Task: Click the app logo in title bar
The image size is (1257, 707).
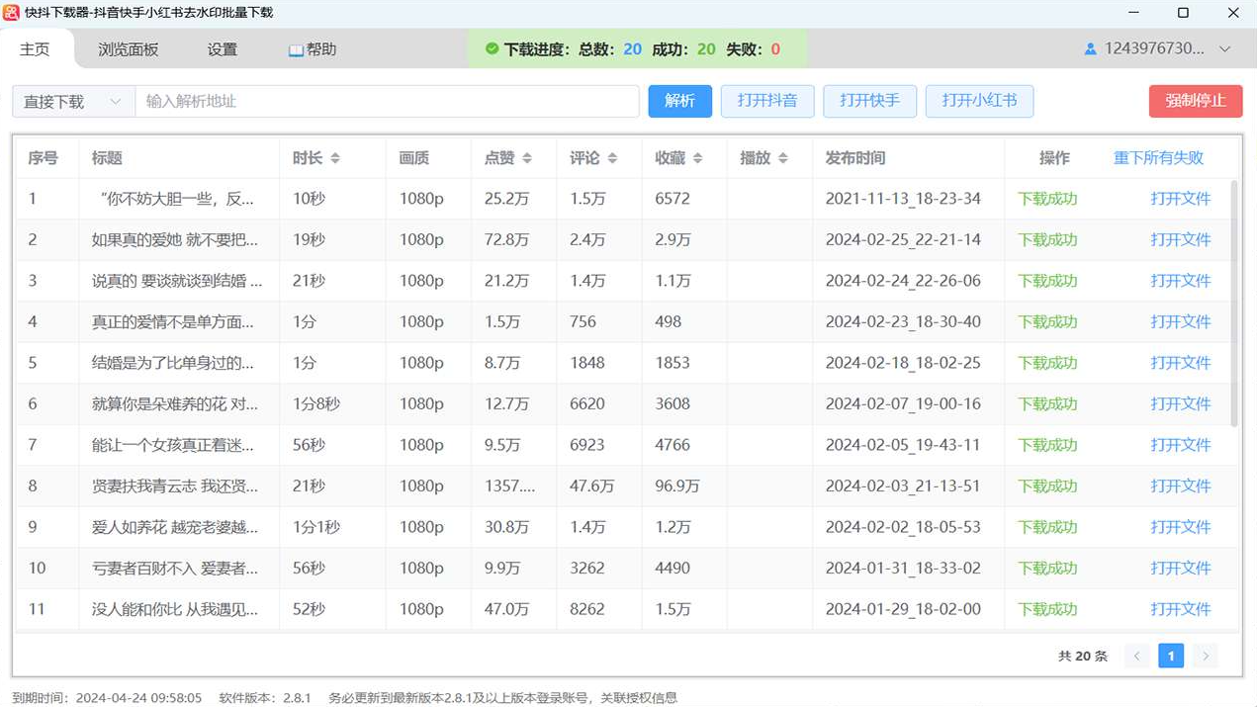Action: 11,13
